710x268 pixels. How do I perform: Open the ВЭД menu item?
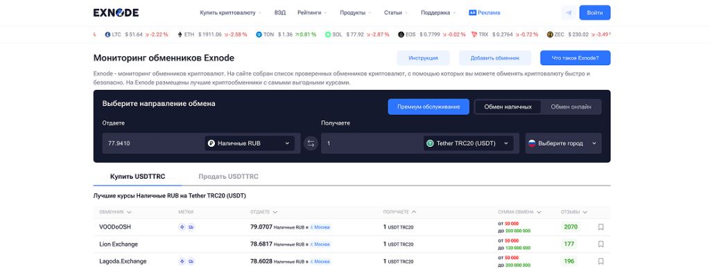tap(280, 12)
